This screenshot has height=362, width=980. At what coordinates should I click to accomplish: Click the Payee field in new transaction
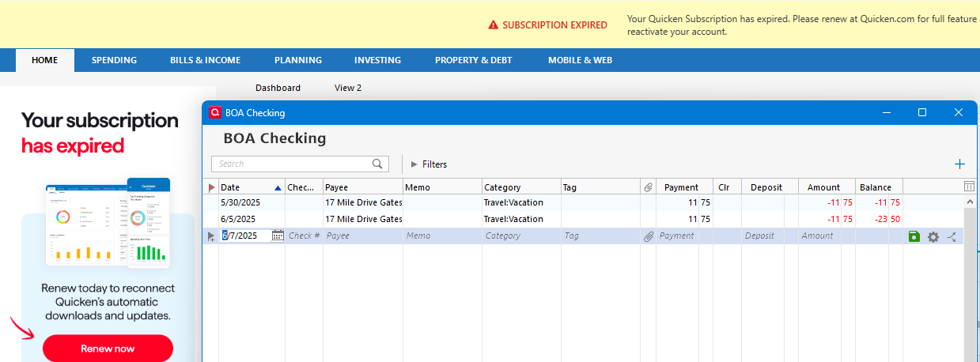(362, 236)
